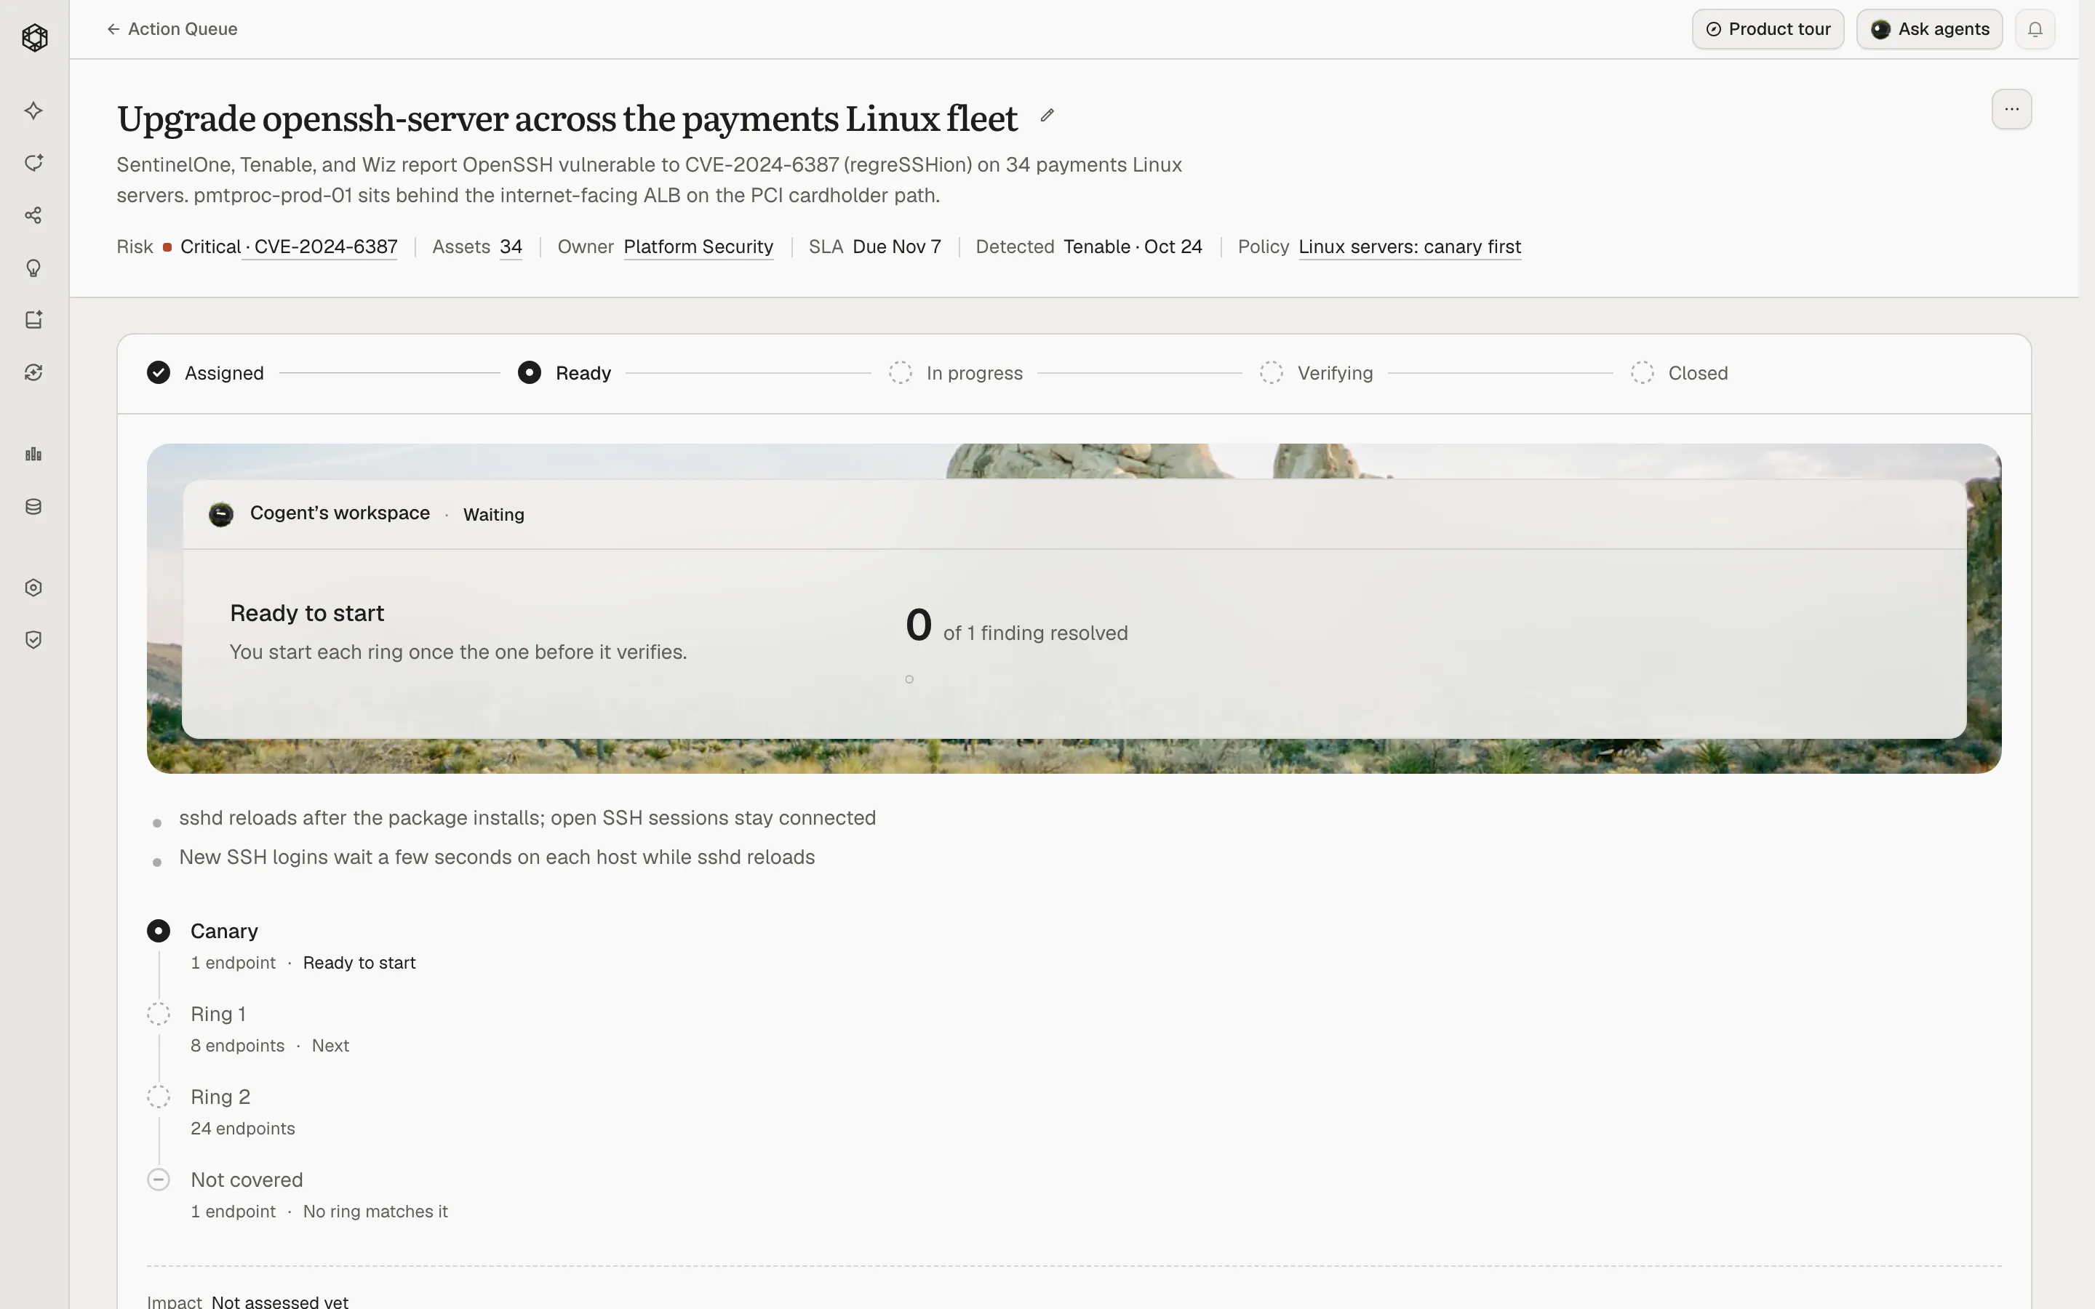Click the Canary 'Ready to start' status text
The height and width of the screenshot is (1309, 2095).
pyautogui.click(x=359, y=963)
